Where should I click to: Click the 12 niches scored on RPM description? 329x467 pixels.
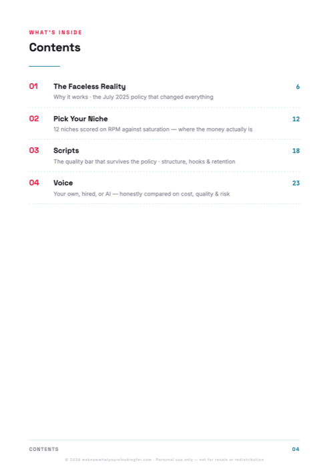pos(153,129)
